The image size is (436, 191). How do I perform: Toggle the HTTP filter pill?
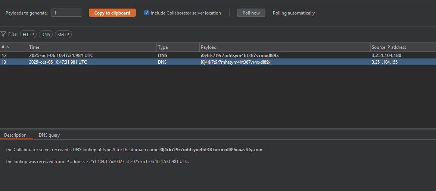(28, 34)
